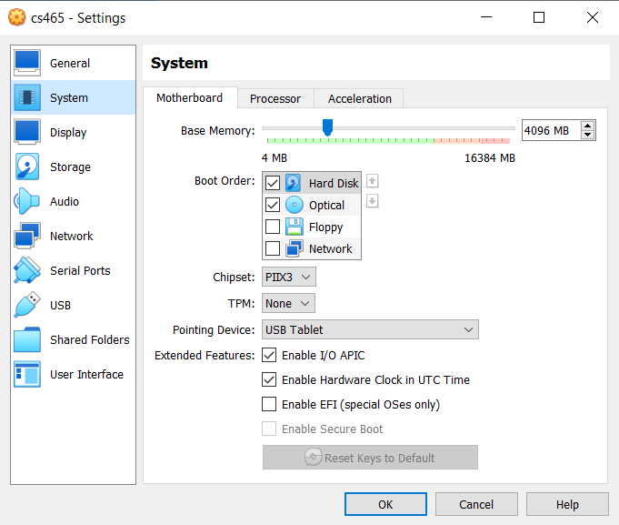Open the Pointing Device USB Tablet dropdown

coord(370,329)
